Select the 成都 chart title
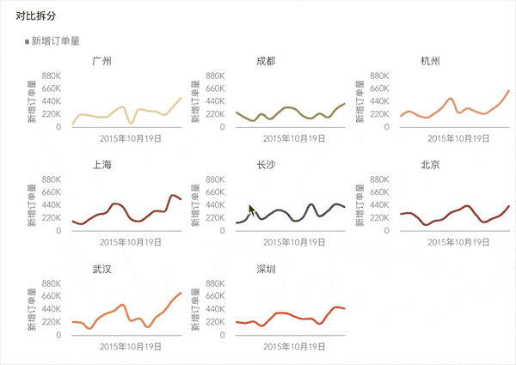Viewport: 516px width, 365px height. pyautogui.click(x=267, y=61)
